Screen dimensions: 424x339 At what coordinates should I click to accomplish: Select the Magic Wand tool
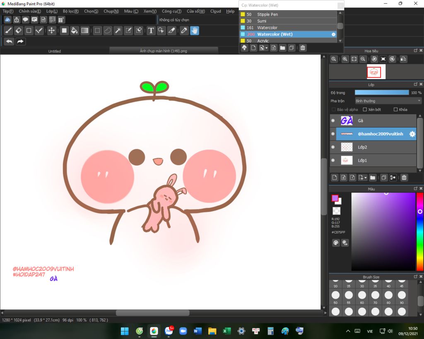tap(118, 31)
